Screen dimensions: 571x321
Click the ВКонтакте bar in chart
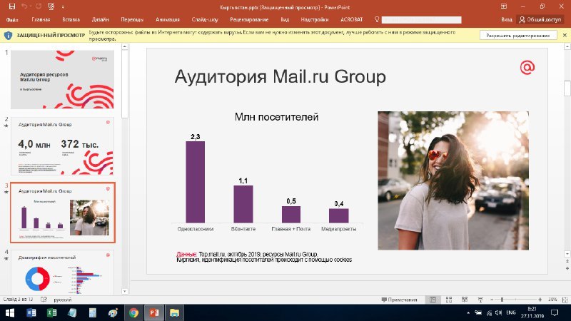[x=243, y=204]
